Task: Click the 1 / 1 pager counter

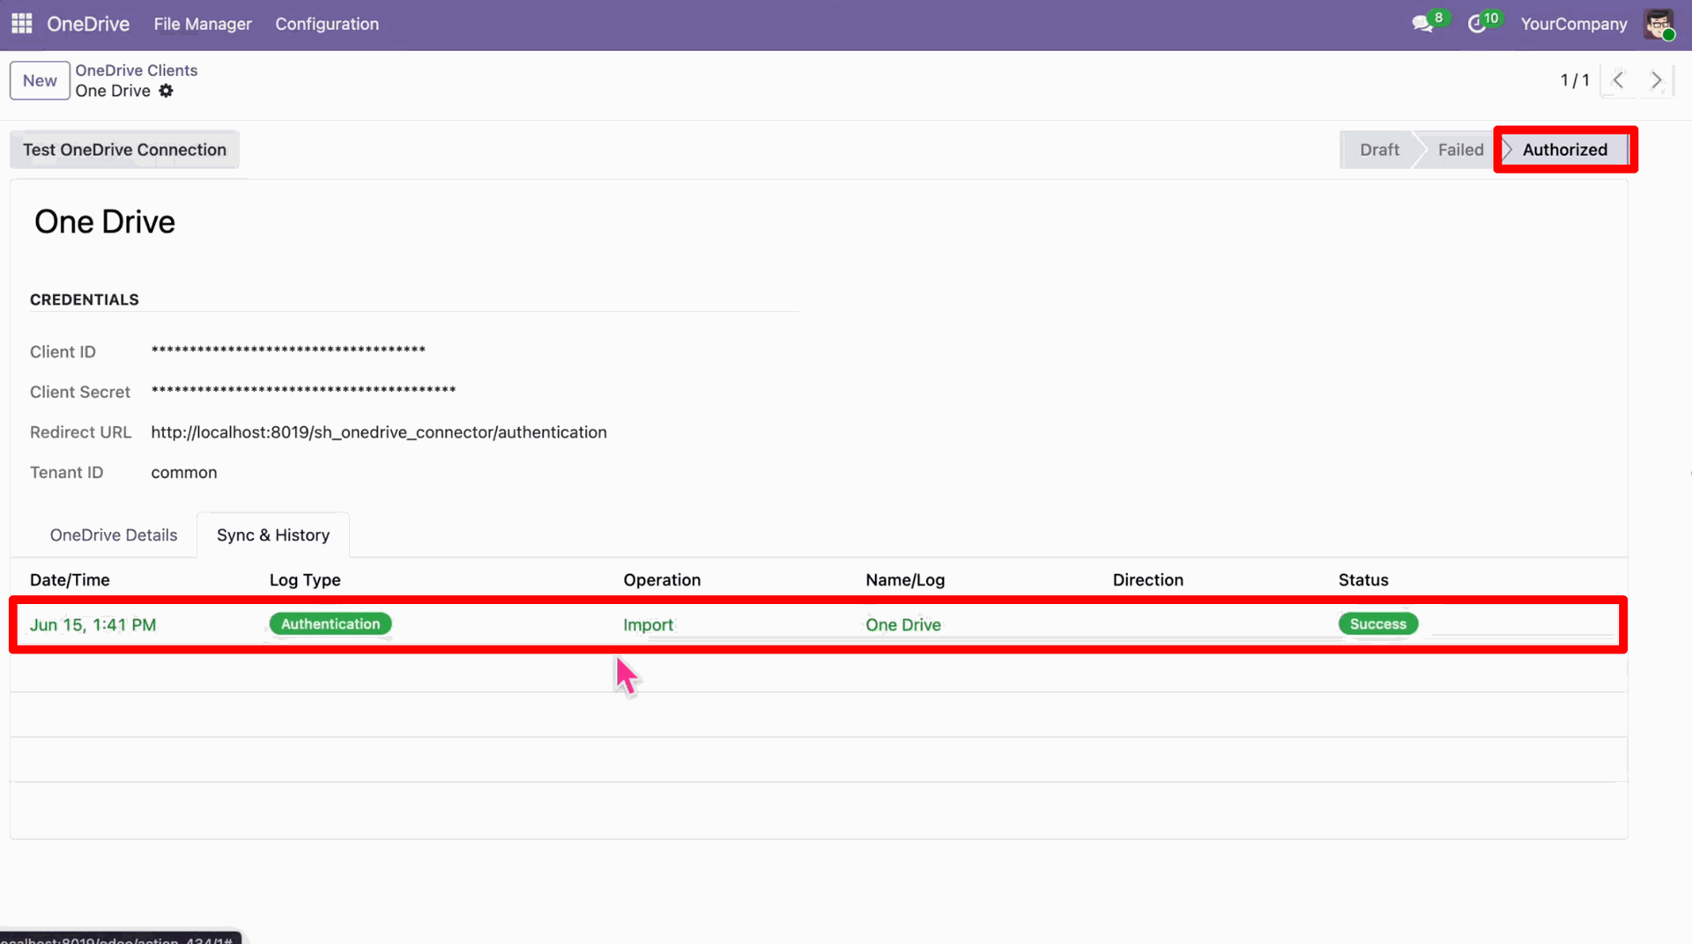Action: tap(1575, 80)
